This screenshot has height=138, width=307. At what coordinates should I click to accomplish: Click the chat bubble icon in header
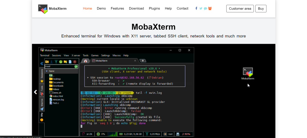205,9
